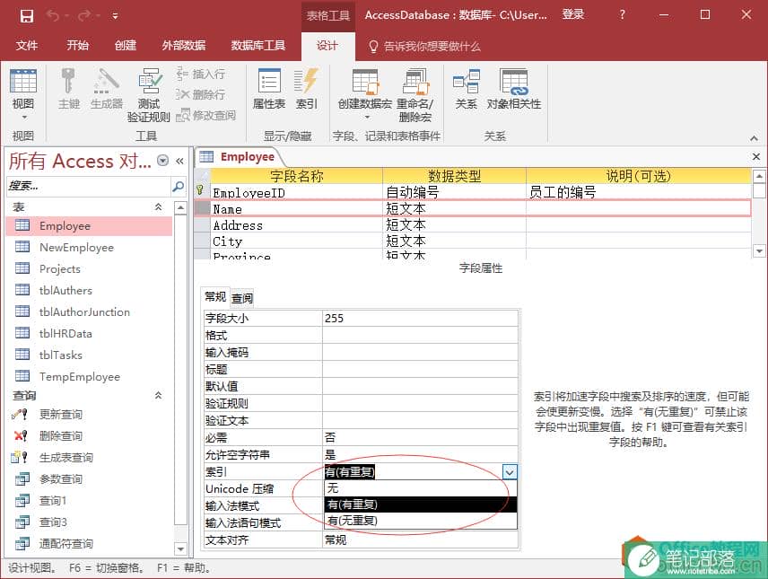Close the Employee table design window
768x579 pixels.
755,156
